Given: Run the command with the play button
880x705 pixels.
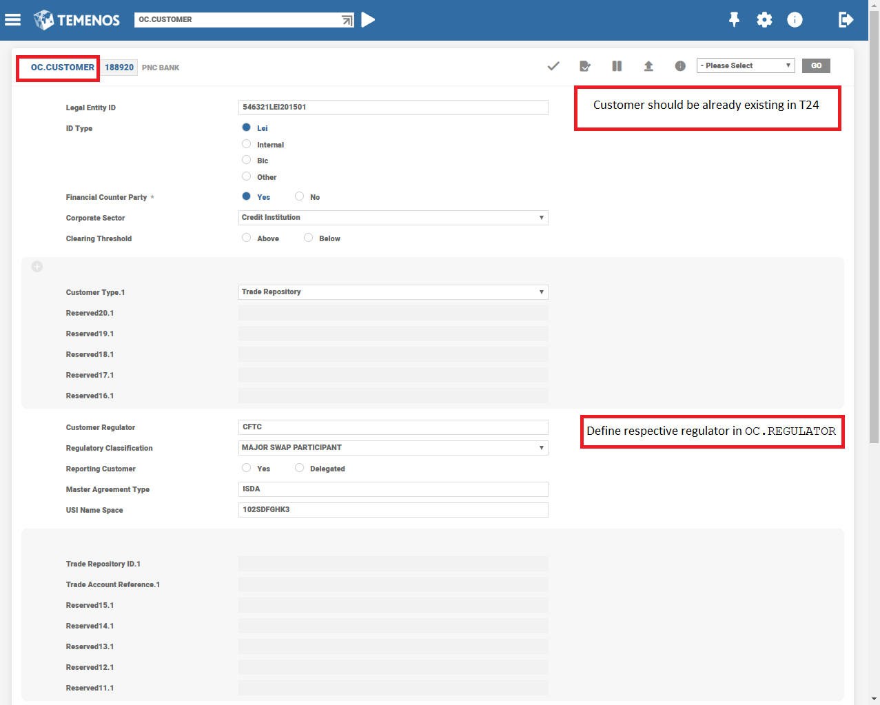Looking at the screenshot, I should [369, 19].
